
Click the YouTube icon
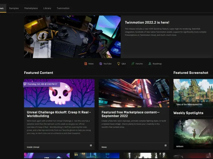point(101,64)
